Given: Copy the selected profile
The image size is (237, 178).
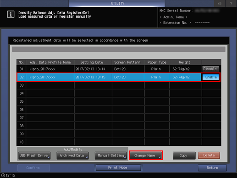Looking at the screenshot, I should click(x=184, y=156).
